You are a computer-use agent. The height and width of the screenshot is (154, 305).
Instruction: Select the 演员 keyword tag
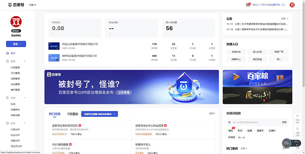[231, 131]
